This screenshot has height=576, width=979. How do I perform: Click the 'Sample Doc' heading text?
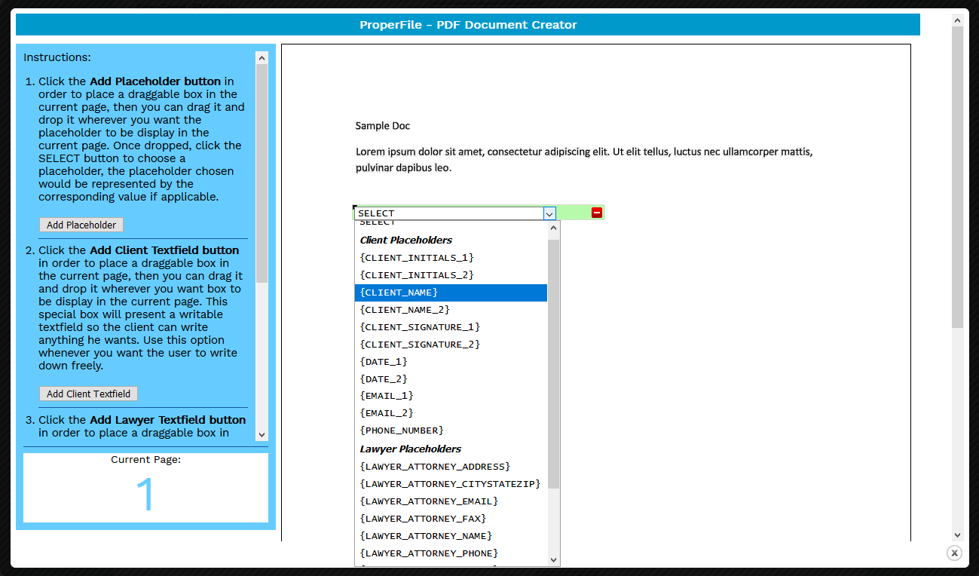coord(383,126)
